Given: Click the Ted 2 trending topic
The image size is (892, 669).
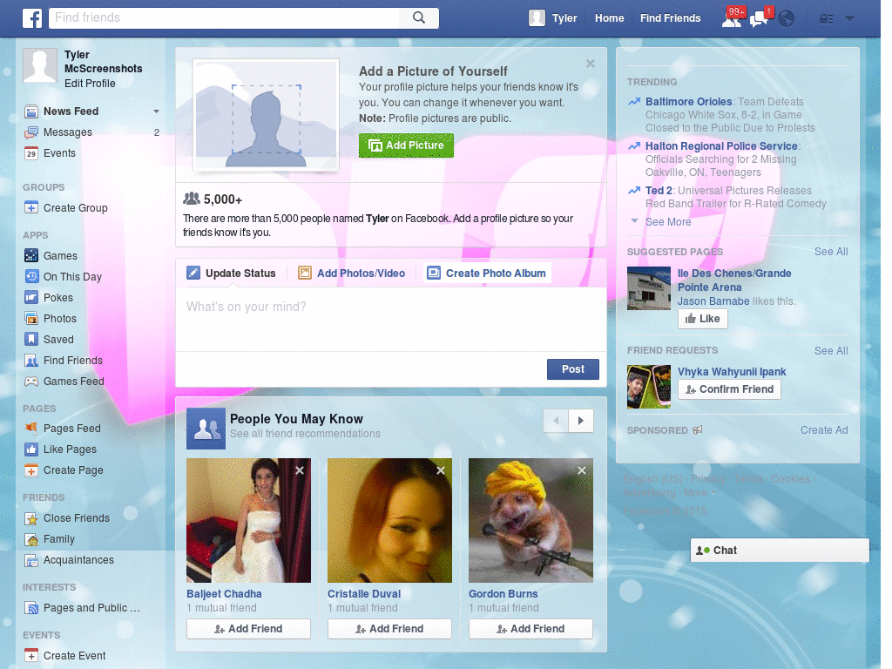Looking at the screenshot, I should tap(659, 191).
